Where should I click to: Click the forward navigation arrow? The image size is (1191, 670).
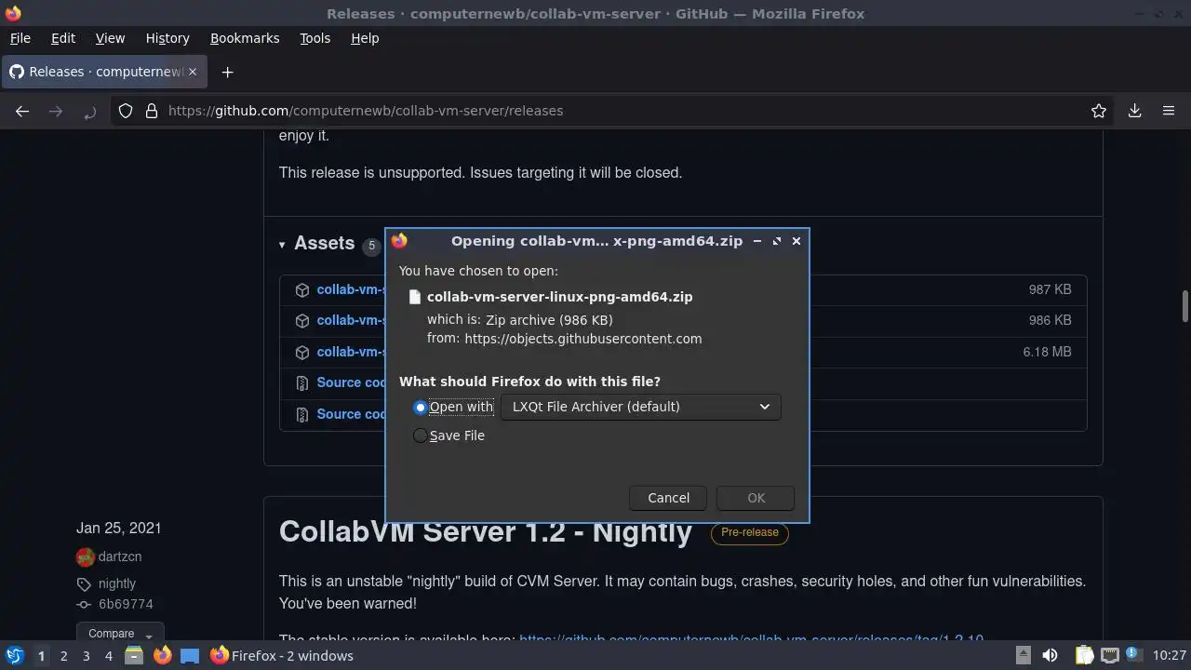[x=56, y=111]
